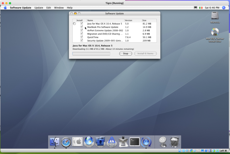Click the Install 6 Items button
Screen dimensions: 230x154
point(145,54)
